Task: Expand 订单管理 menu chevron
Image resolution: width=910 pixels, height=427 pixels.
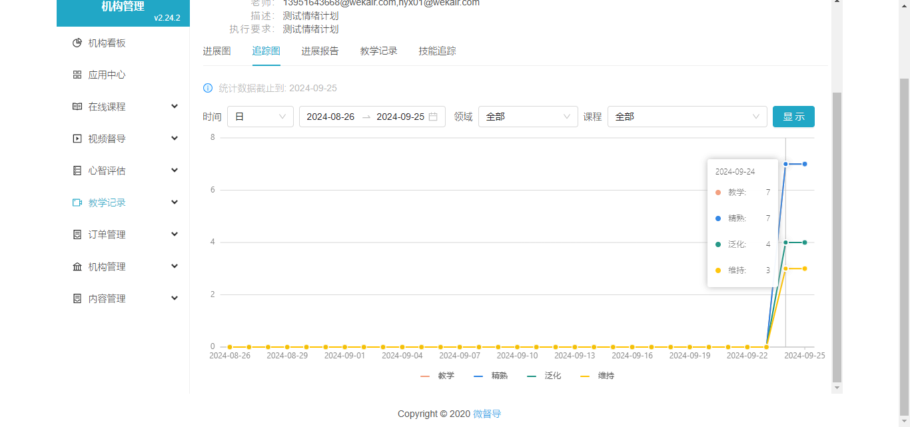Action: click(x=175, y=234)
